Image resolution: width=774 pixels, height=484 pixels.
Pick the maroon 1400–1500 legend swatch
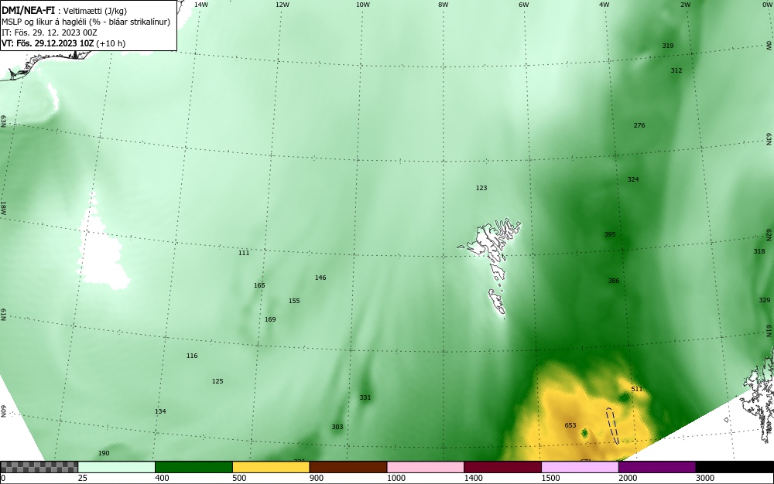[x=502, y=467]
